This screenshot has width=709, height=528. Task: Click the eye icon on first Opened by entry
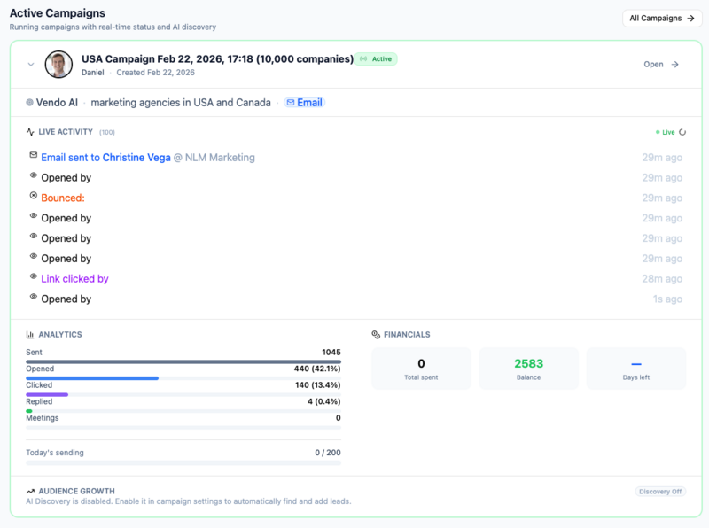[33, 177]
